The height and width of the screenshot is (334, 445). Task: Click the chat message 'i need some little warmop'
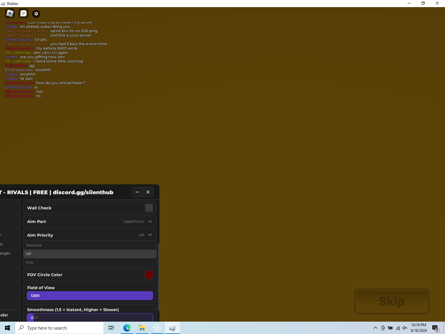coord(58,61)
